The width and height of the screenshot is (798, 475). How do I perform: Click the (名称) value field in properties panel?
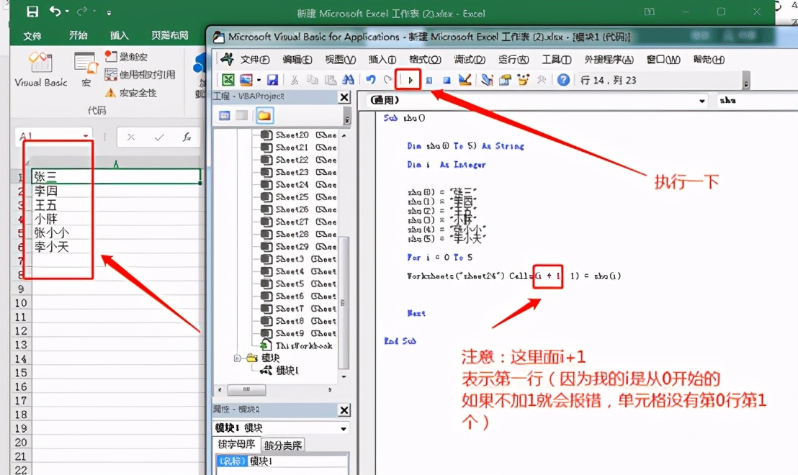[298, 461]
